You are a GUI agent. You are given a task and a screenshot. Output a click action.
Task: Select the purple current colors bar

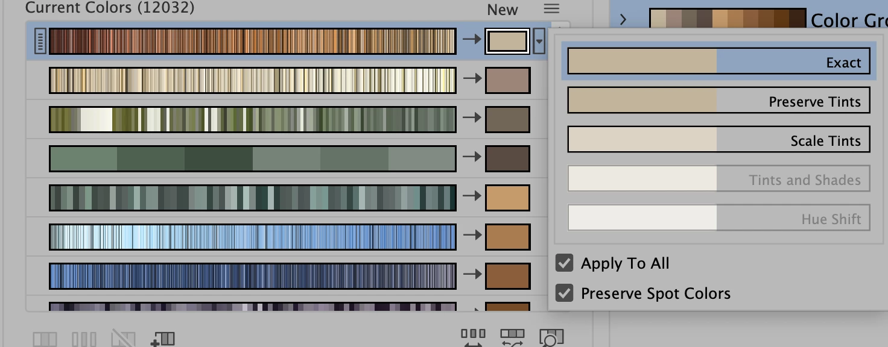(x=252, y=307)
